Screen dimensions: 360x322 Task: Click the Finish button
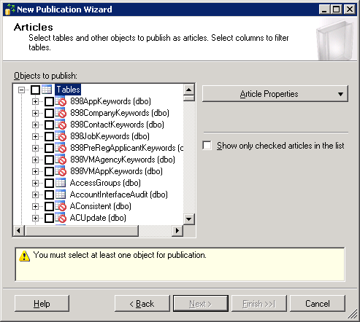[259, 304]
